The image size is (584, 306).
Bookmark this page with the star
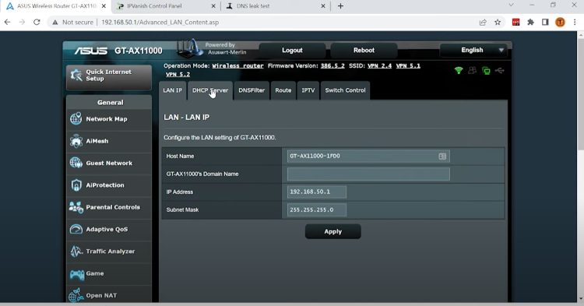click(498, 23)
